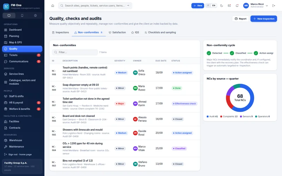This screenshot has width=282, height=176.
Task: Click the Report button
Action: pos(240,19)
